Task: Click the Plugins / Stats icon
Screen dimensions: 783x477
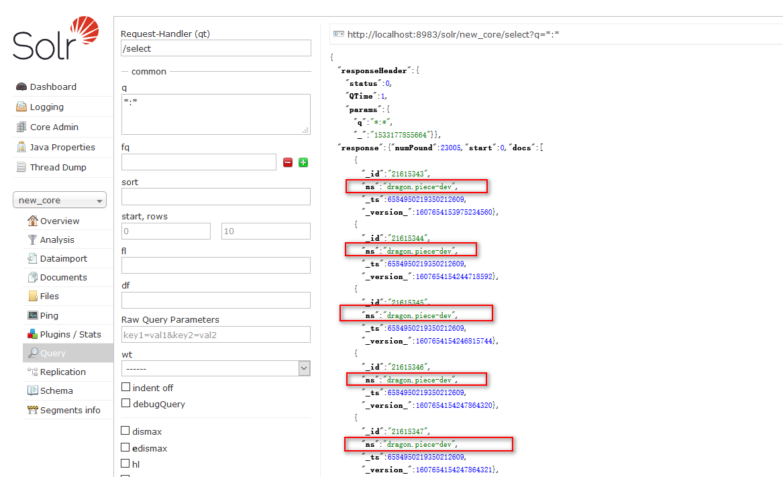Action: (32, 334)
